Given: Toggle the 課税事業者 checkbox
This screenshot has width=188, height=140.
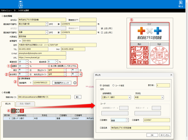Looking at the screenshot, I should 19,79.
